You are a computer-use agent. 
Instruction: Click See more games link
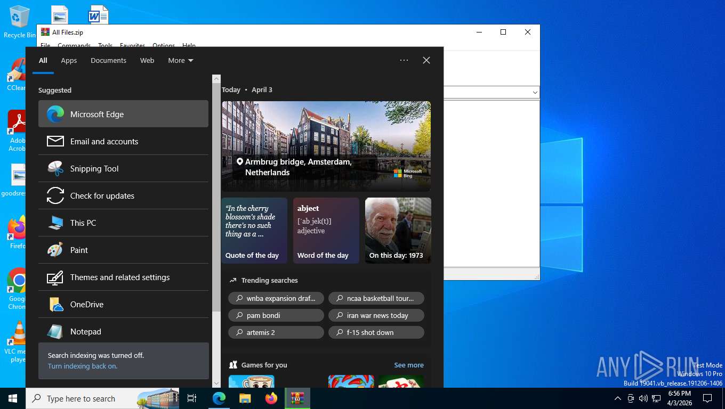pyautogui.click(x=409, y=365)
